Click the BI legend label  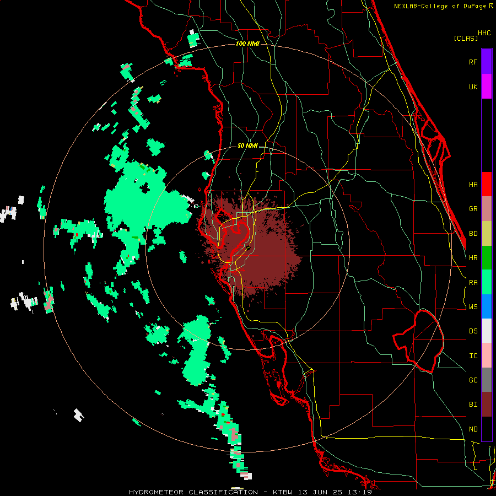[473, 405]
